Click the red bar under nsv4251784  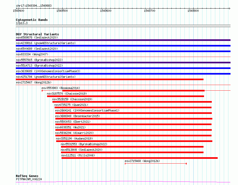tap(110, 79)
